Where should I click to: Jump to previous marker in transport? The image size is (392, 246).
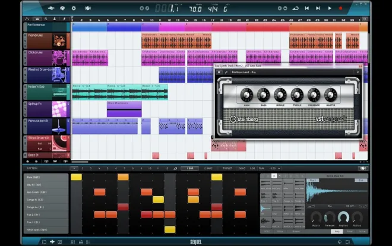306,8
